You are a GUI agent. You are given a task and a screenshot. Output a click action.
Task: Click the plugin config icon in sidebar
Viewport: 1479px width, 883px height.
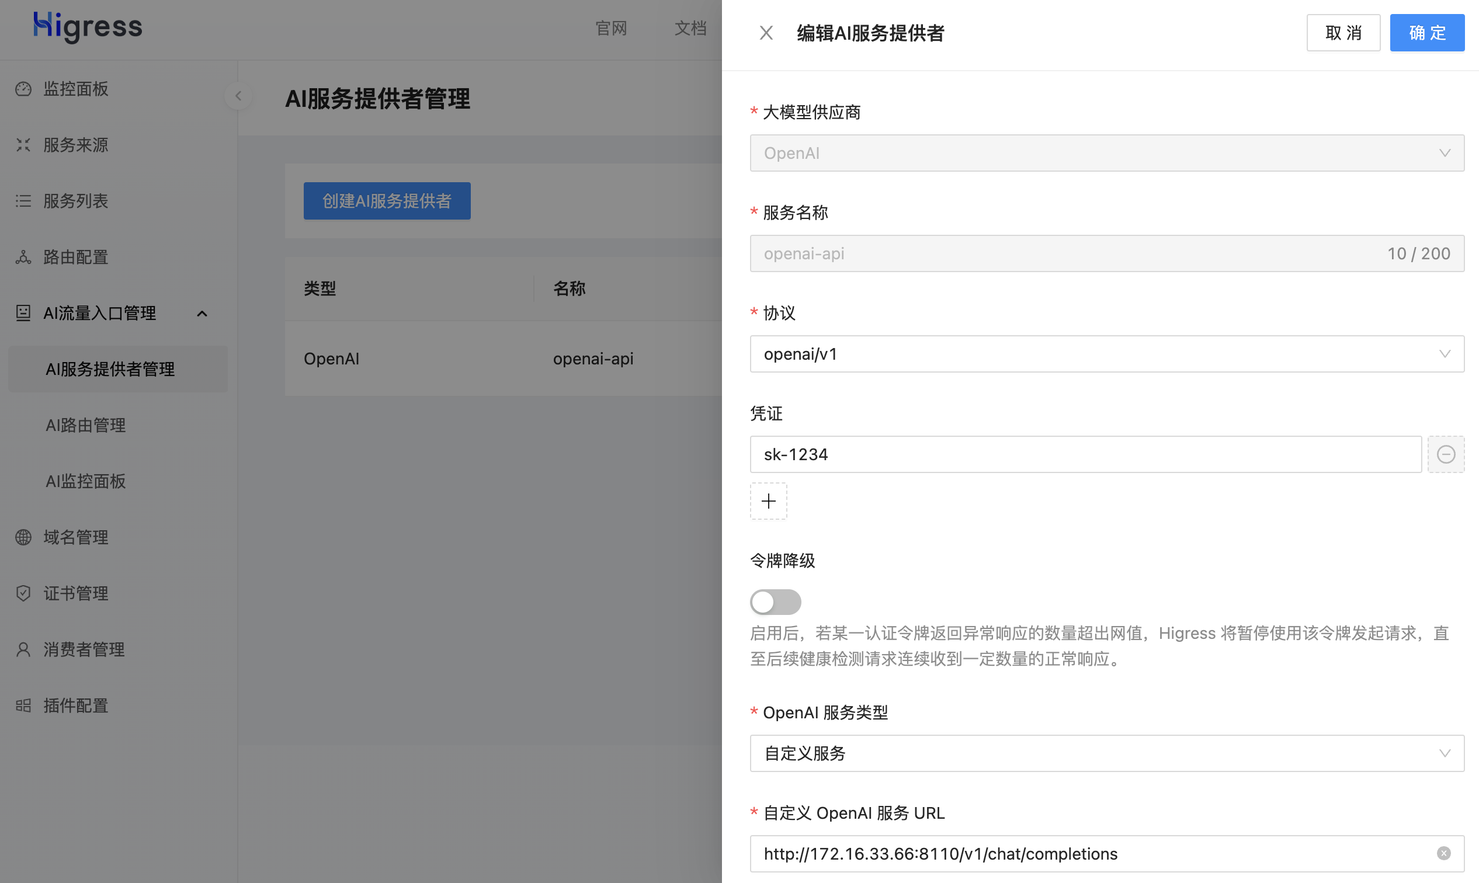(x=23, y=705)
